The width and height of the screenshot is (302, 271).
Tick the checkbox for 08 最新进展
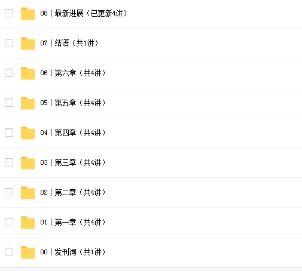9,13
